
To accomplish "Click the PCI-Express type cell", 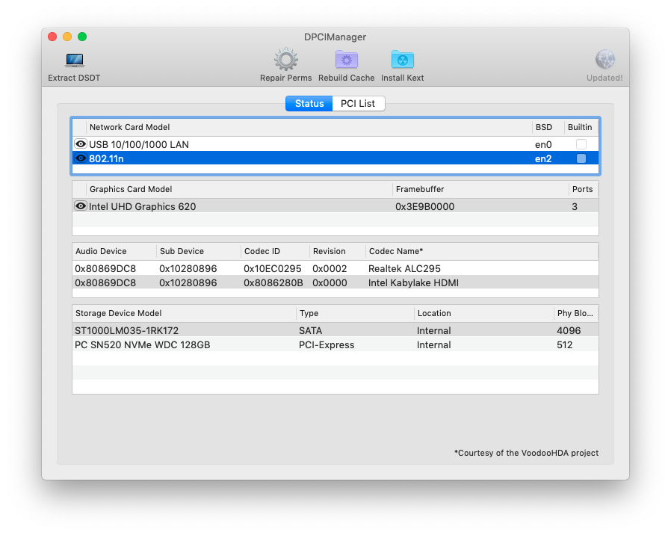I will tap(326, 345).
